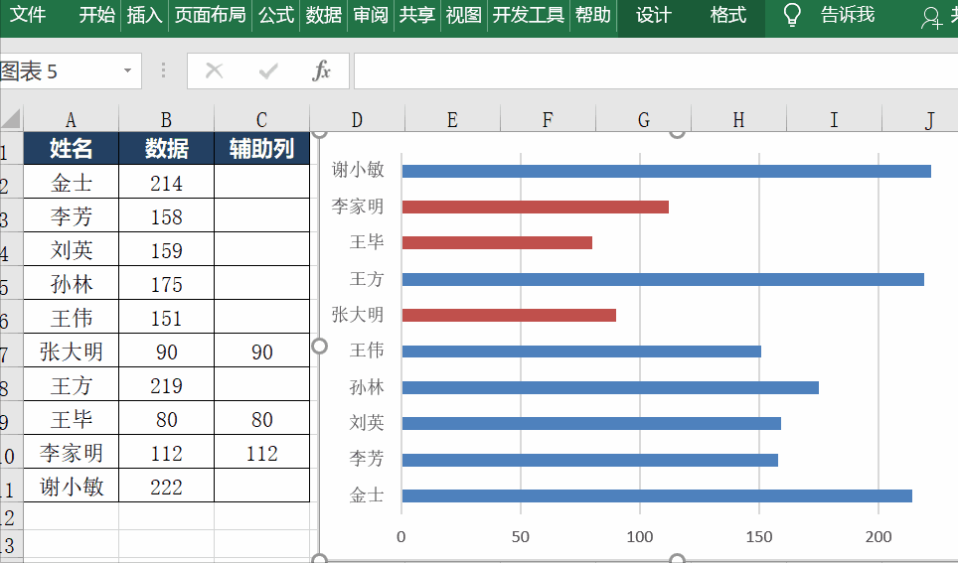Viewport: 958px width, 563px height.
Task: Click the 姓名 header cell
Action: click(x=71, y=148)
